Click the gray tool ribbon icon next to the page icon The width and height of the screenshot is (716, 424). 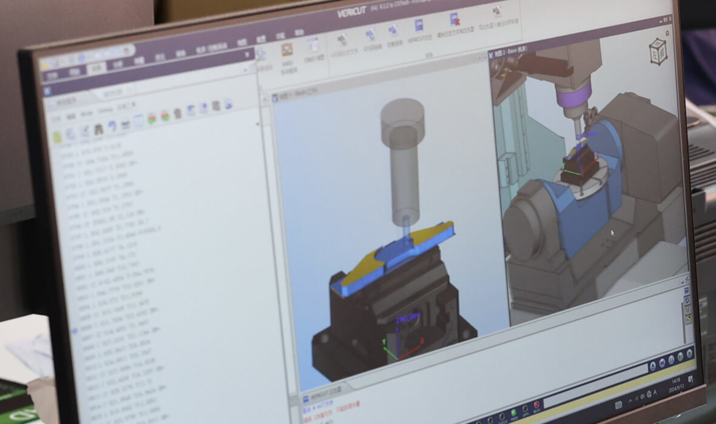[x=342, y=41]
